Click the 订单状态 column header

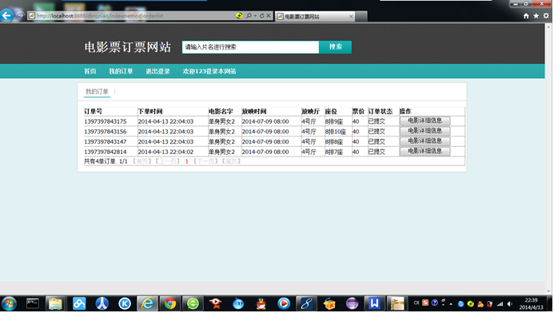tap(381, 112)
